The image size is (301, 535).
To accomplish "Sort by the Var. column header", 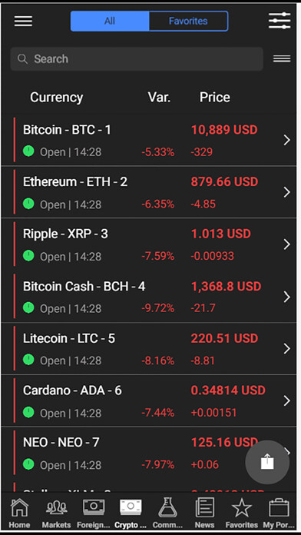I will tap(159, 98).
